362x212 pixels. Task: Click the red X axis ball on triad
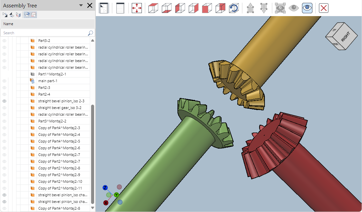106,203
